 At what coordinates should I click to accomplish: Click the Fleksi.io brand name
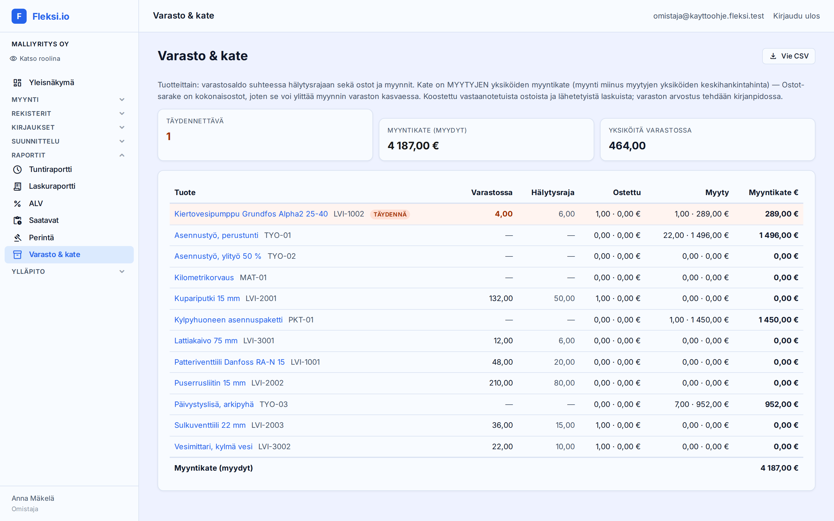click(x=51, y=16)
